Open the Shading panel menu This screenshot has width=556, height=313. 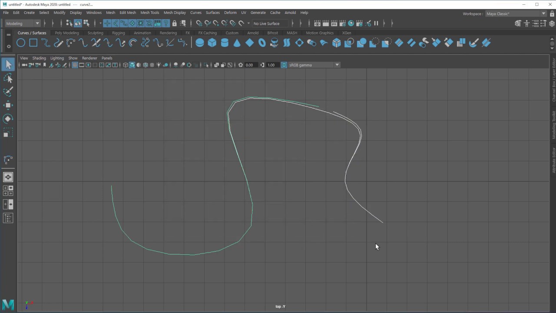coord(39,58)
